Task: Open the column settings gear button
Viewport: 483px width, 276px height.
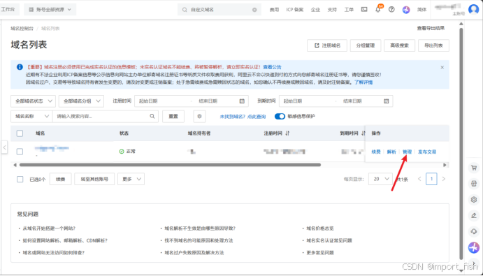Action: [x=199, y=116]
